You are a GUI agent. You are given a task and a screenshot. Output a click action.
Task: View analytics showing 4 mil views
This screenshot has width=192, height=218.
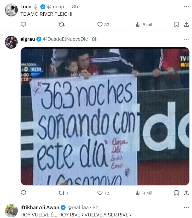144,193
